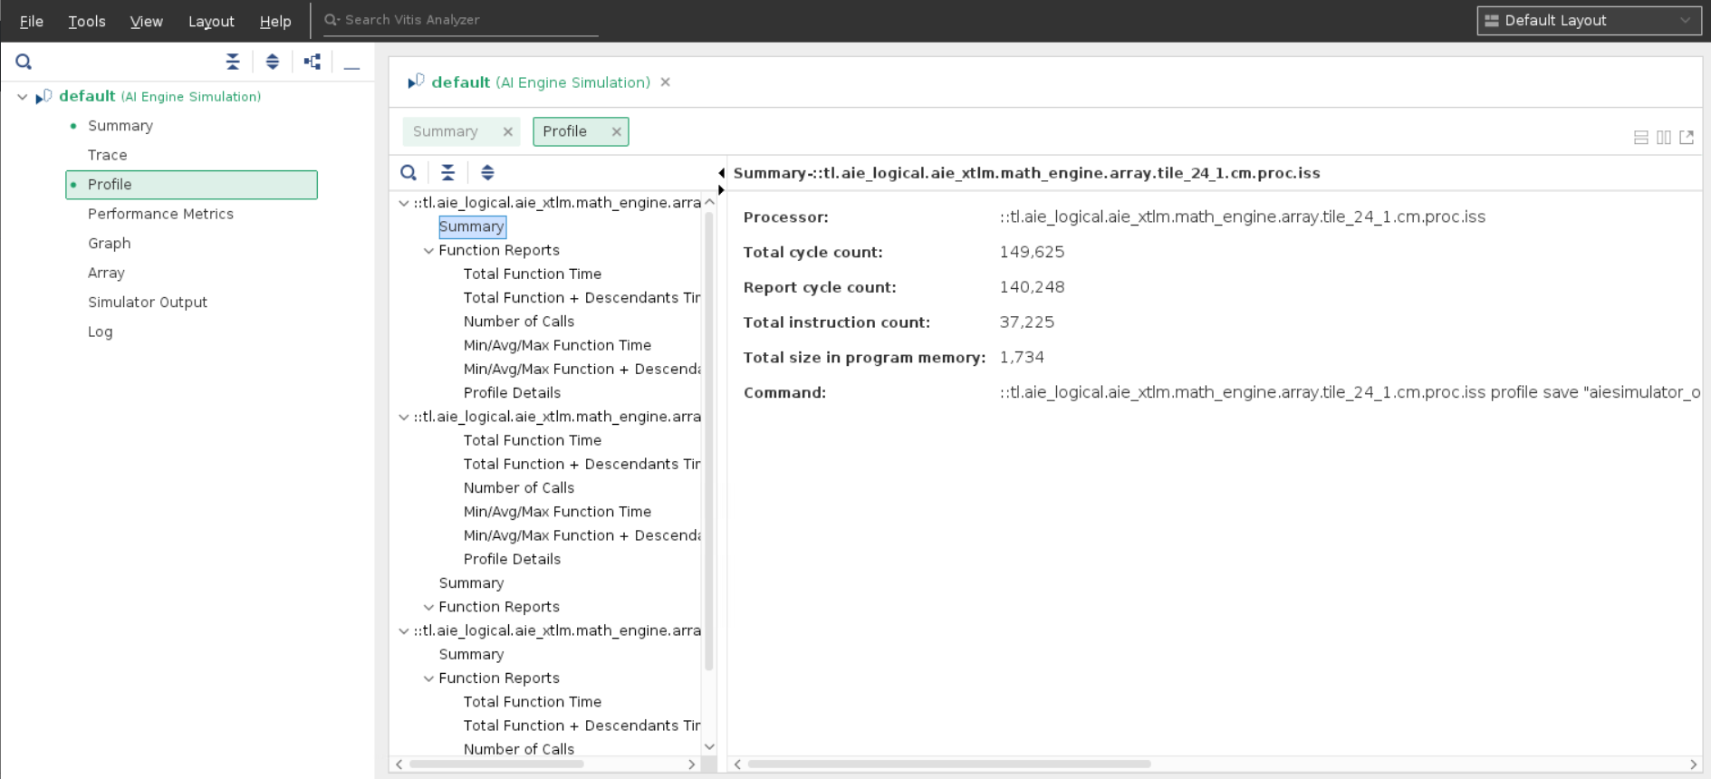Viewport: 1711px width, 779px height.
Task: Click the Total instruction count value 37,225
Action: click(x=1026, y=322)
